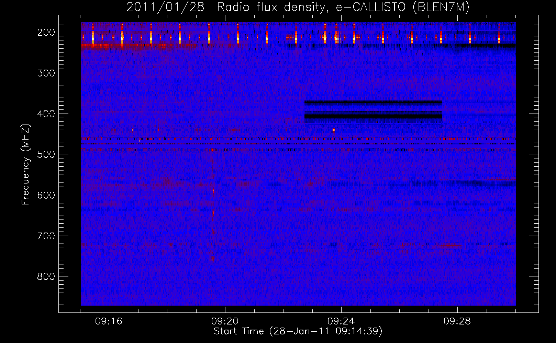Click the 09:16 time tick label
The height and width of the screenshot is (343, 556).
coord(109,321)
